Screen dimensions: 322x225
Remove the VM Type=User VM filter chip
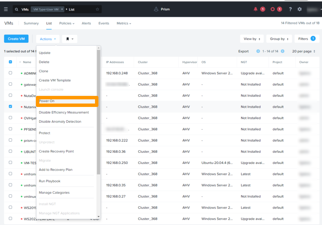click(62, 9)
